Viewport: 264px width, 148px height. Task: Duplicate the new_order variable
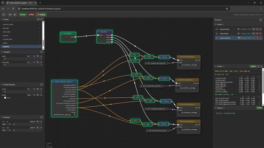pyautogui.click(x=38, y=62)
